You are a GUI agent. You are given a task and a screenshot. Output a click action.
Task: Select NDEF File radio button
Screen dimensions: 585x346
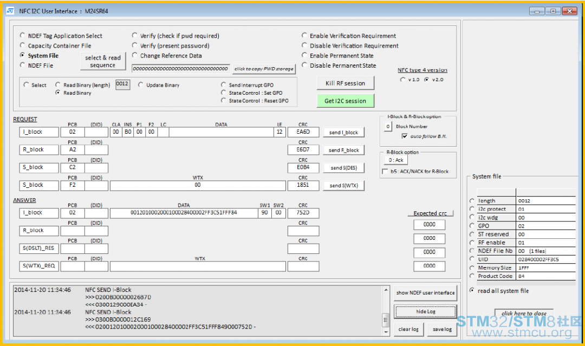22,65
